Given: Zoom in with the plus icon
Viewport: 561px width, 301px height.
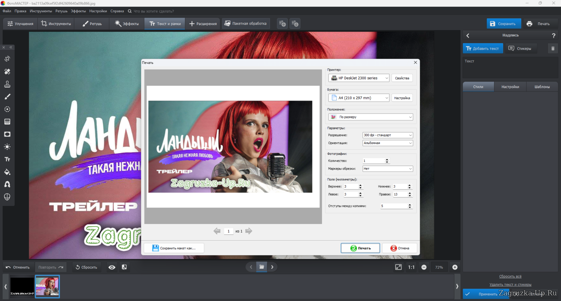Looking at the screenshot, I should (455, 267).
